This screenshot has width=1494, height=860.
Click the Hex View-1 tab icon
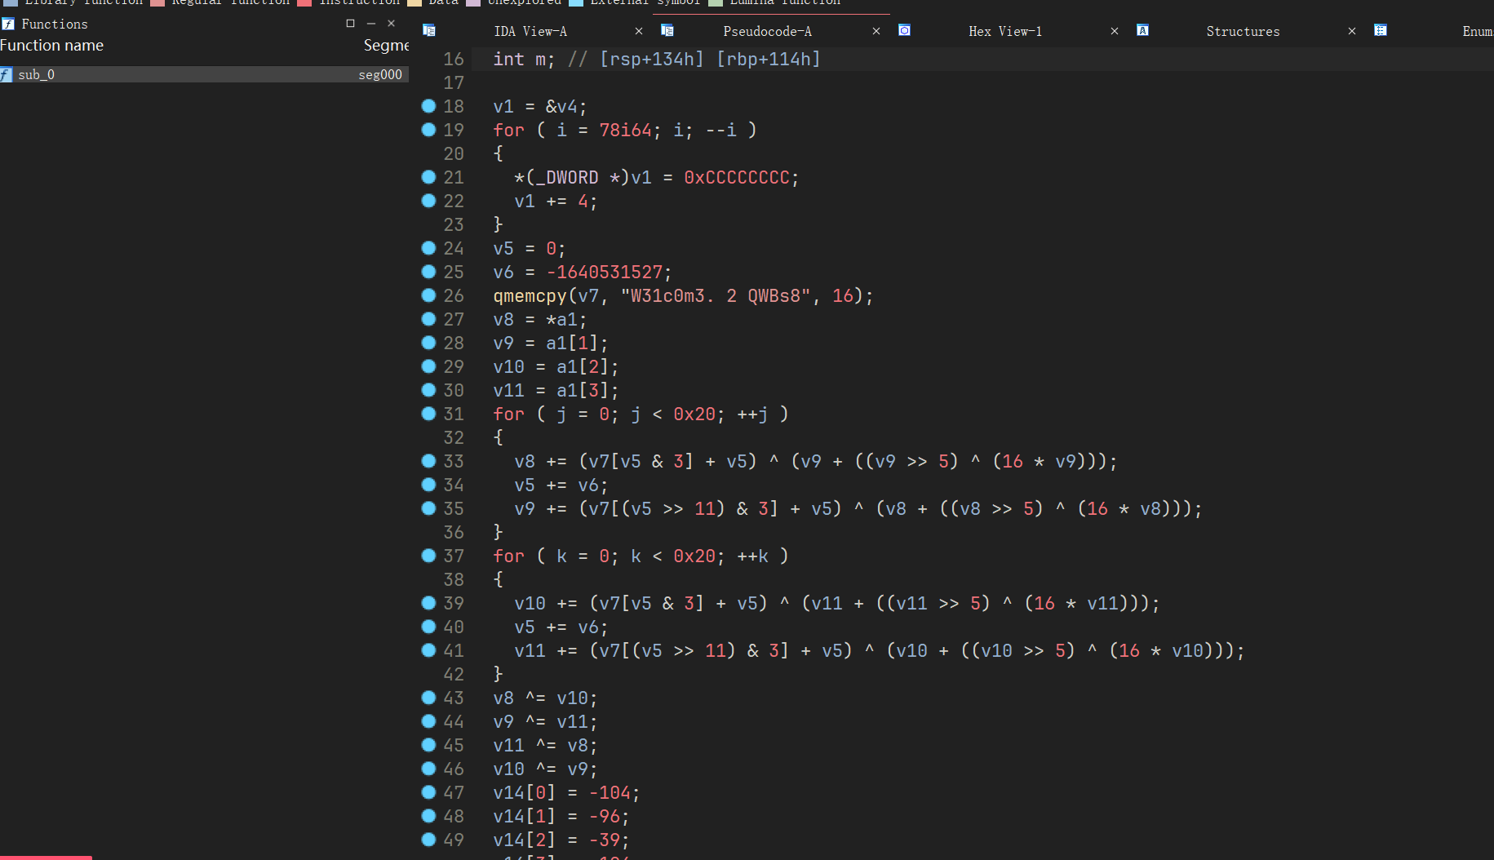(904, 31)
